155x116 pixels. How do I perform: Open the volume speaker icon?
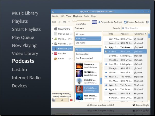point(147,22)
